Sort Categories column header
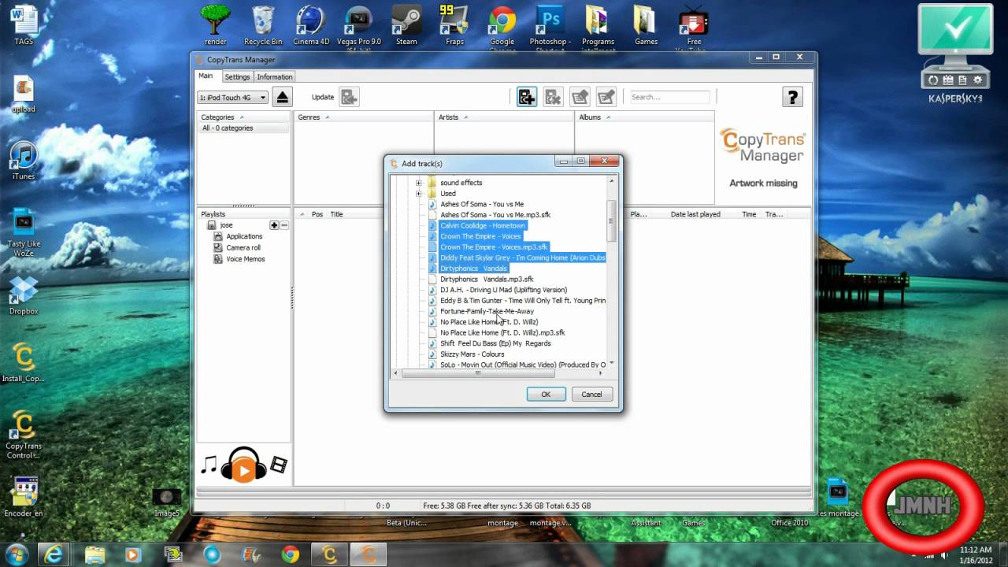 pyautogui.click(x=244, y=117)
